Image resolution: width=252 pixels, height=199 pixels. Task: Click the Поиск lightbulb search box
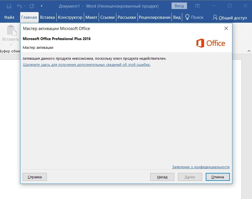tap(194, 17)
